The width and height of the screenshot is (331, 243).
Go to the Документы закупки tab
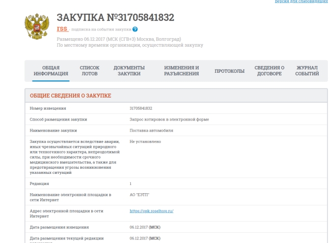129,71
